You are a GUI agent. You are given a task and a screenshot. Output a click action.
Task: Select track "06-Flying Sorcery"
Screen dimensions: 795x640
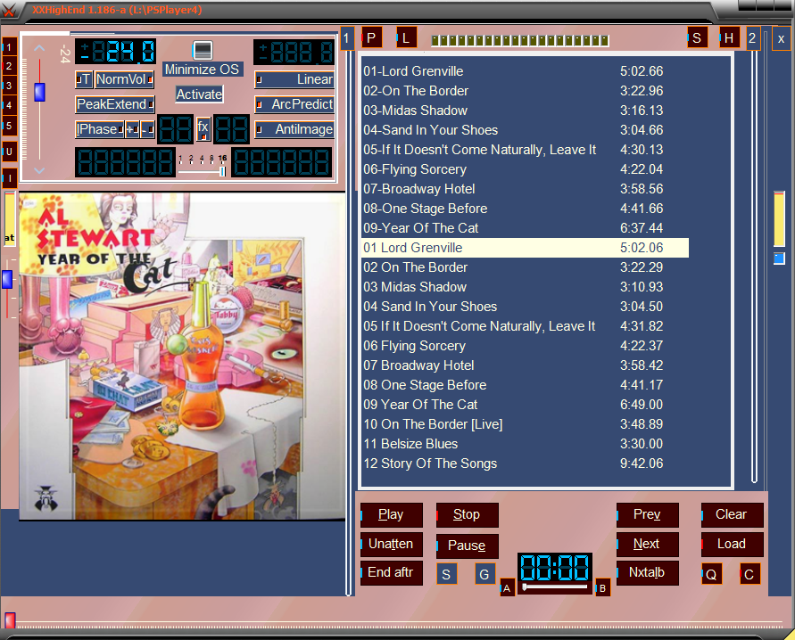tap(525, 169)
